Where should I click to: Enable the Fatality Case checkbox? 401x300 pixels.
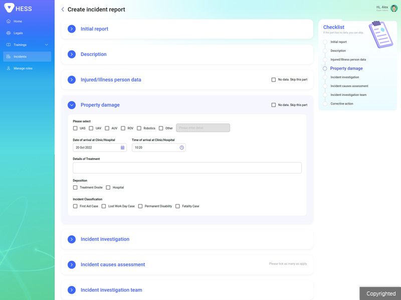(x=177, y=206)
